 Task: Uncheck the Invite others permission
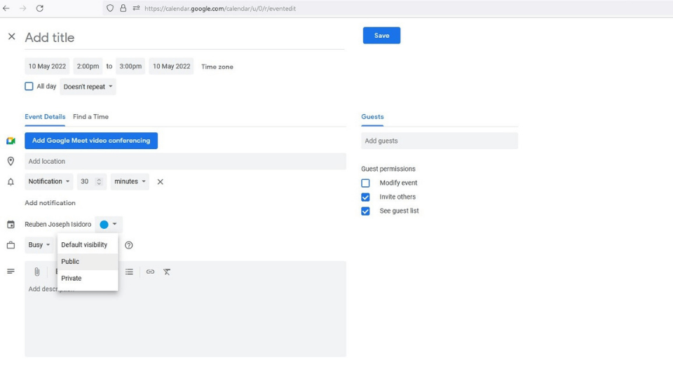pos(365,197)
